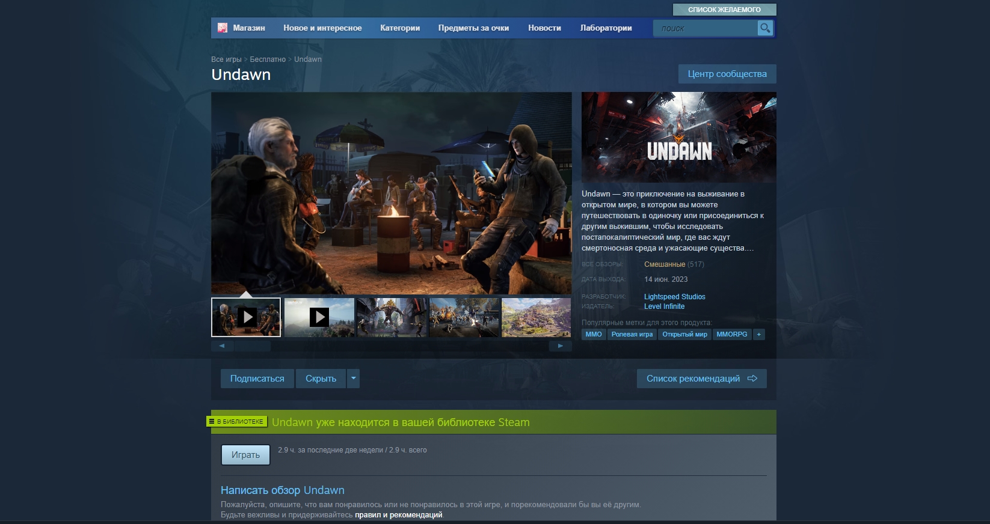Play the second trailer thumbnail
Viewport: 990px width, 524px height.
click(x=319, y=317)
